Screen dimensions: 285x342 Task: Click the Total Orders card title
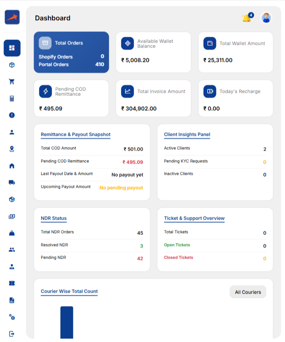(69, 43)
